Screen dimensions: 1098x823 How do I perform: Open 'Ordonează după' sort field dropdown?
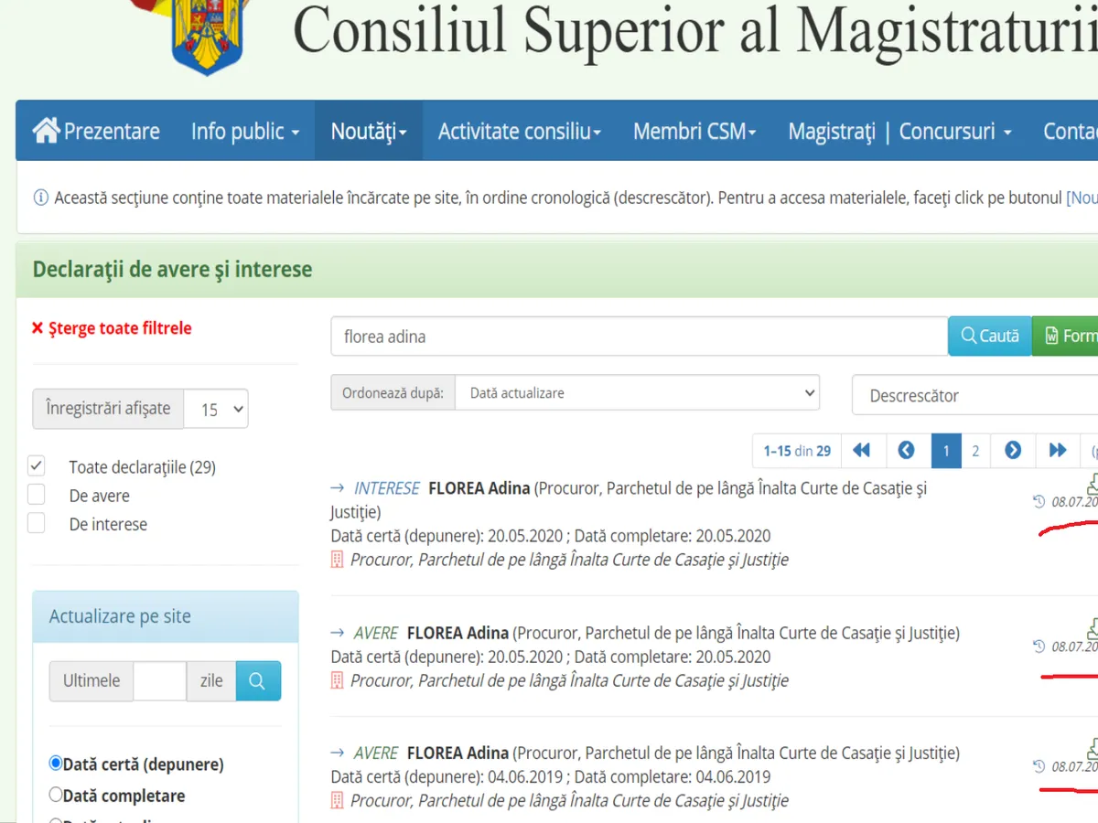click(637, 393)
